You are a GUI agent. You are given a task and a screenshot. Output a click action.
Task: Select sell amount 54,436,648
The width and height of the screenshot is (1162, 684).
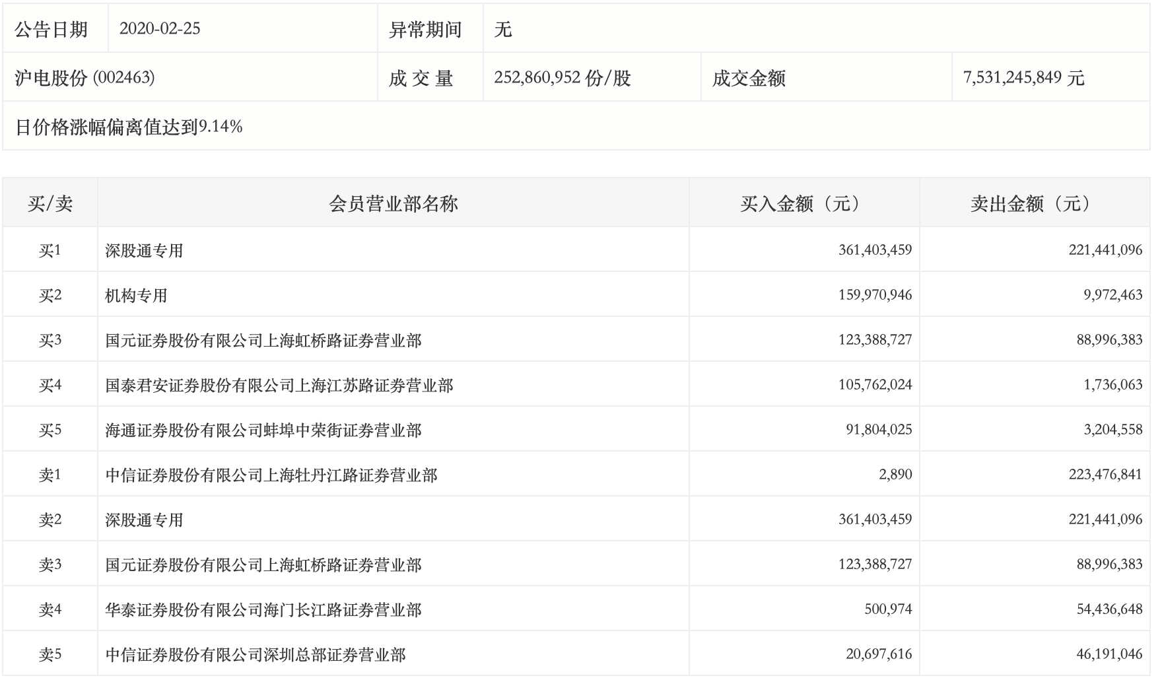point(1110,609)
